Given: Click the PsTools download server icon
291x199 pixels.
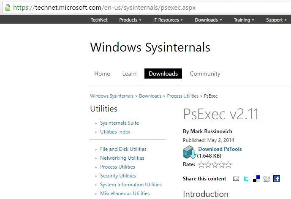Looking at the screenshot, I should tap(189, 153).
